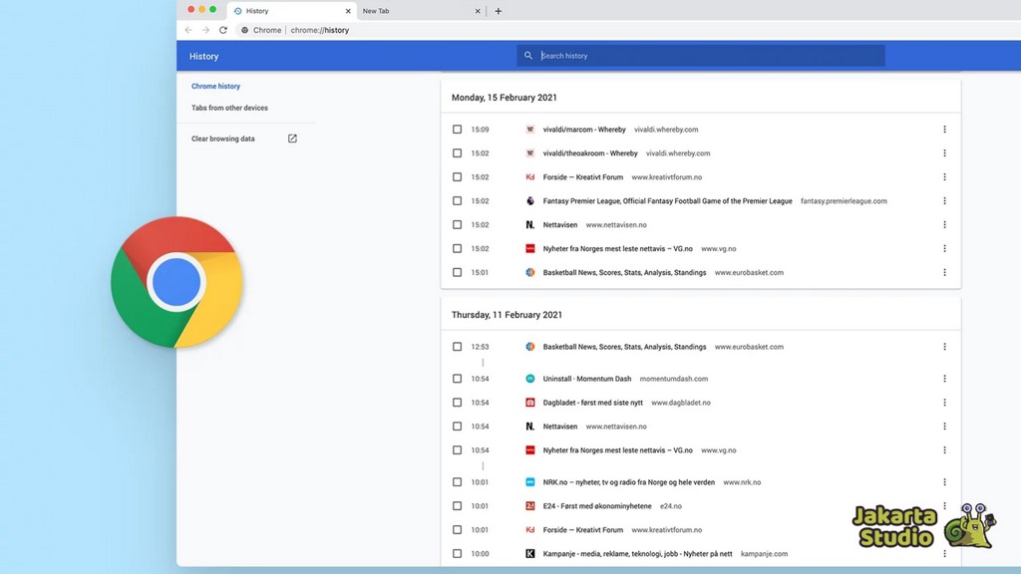The height and width of the screenshot is (574, 1021).
Task: Click the Chrome site info icon in address bar
Action: [245, 30]
